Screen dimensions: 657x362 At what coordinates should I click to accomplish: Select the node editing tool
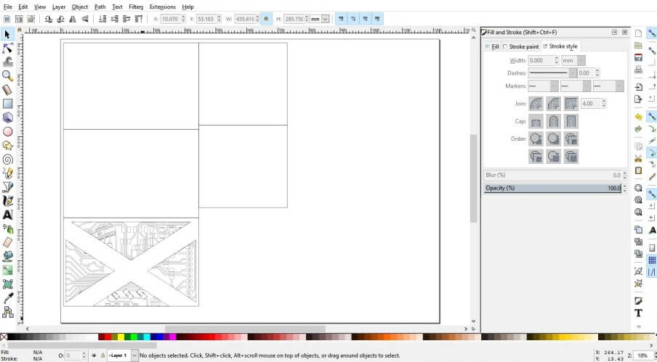coord(8,48)
